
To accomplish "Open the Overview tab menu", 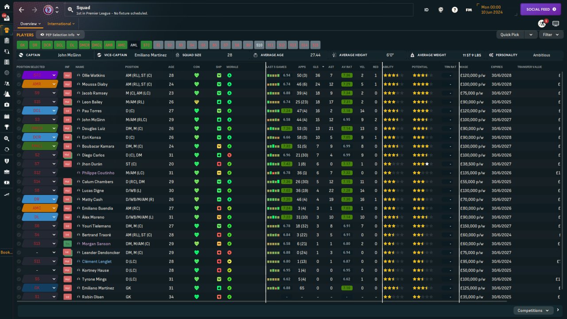I will (x=30, y=24).
